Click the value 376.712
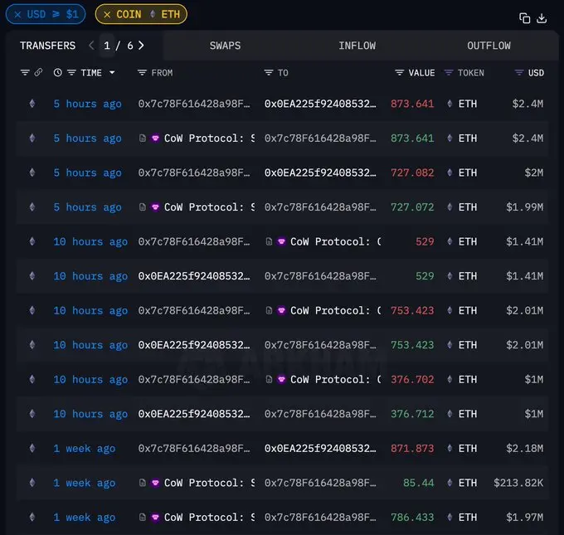This screenshot has width=564, height=535. [412, 414]
